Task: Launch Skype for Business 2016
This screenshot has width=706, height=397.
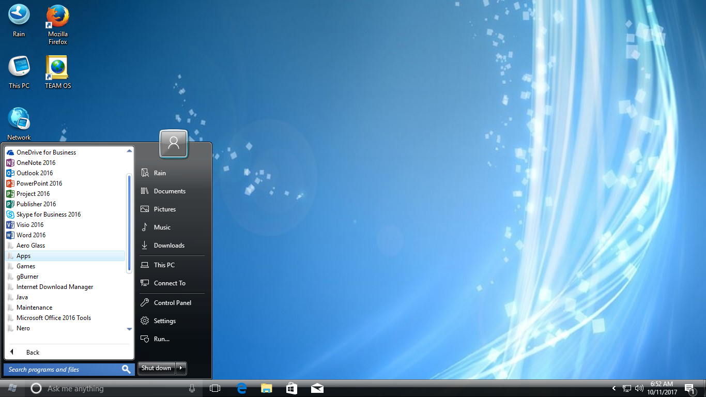Action: pyautogui.click(x=65, y=215)
